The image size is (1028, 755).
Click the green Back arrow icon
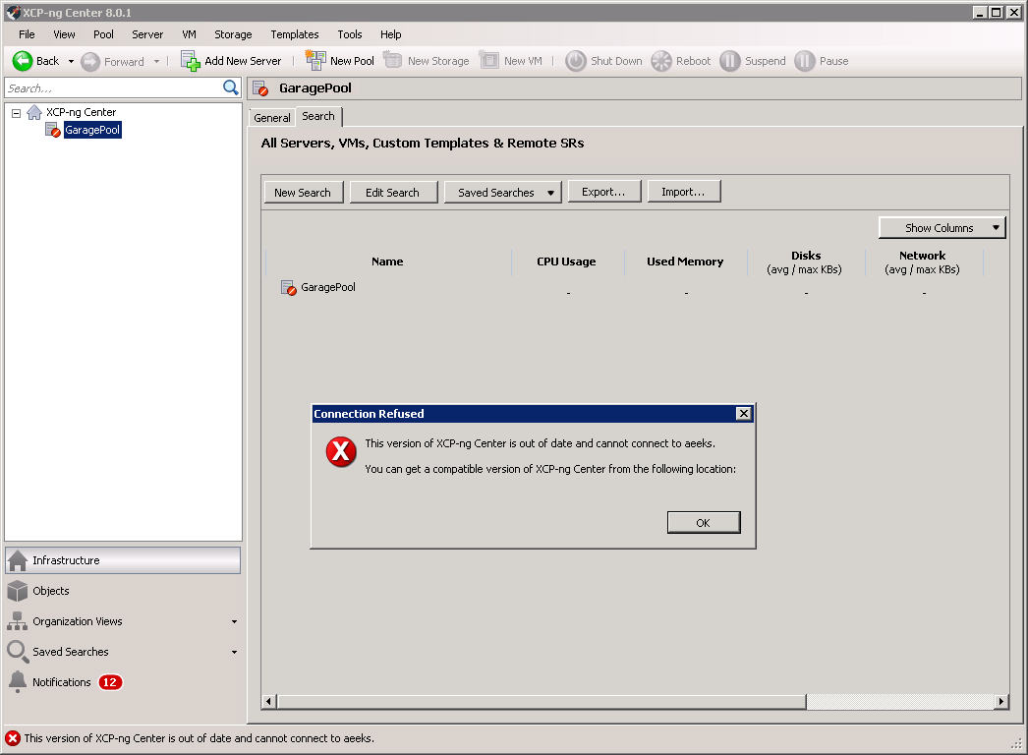[22, 61]
